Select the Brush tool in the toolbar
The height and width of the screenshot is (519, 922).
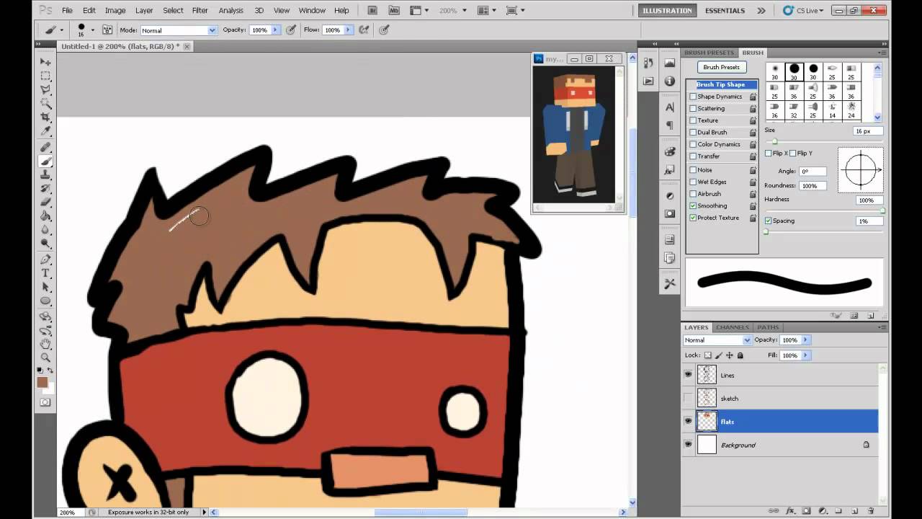coord(45,162)
